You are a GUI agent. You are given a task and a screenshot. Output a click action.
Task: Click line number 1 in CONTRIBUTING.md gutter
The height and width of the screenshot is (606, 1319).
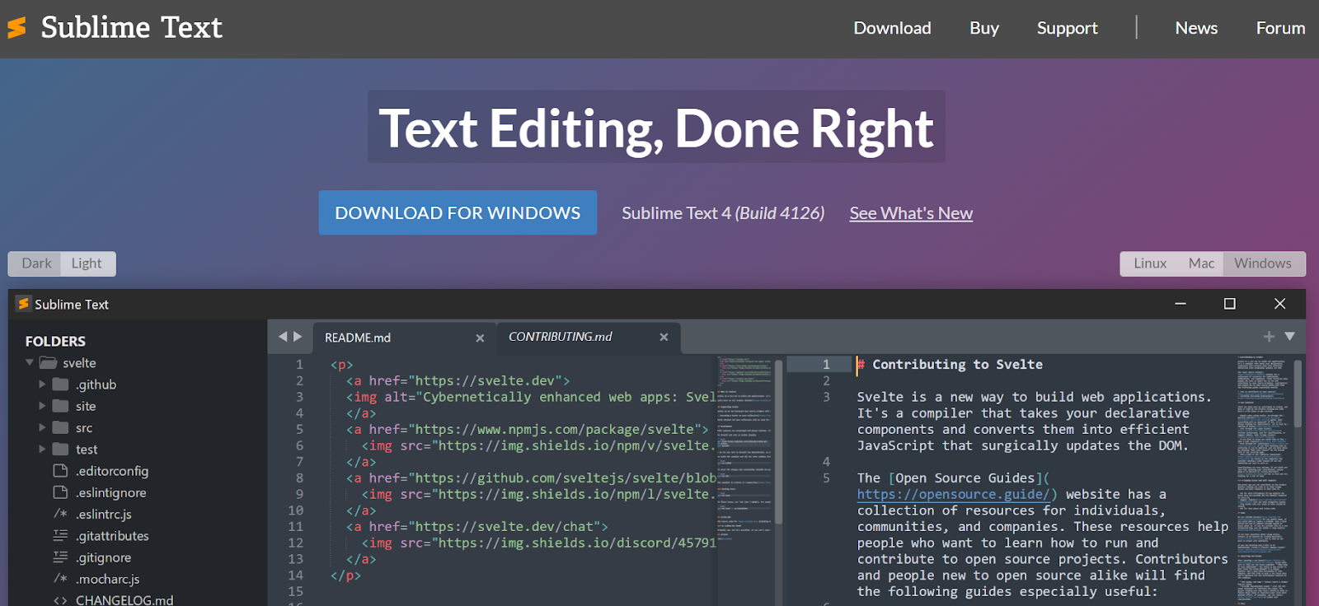pos(826,364)
